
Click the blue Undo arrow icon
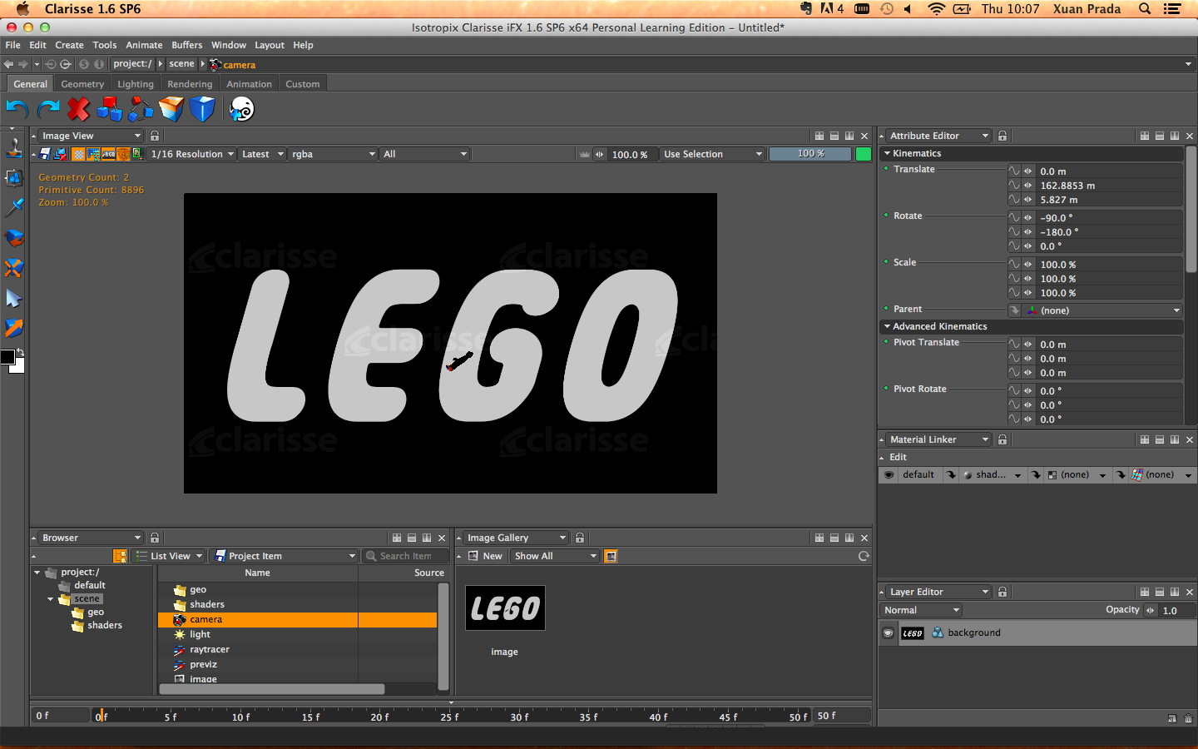click(x=17, y=109)
